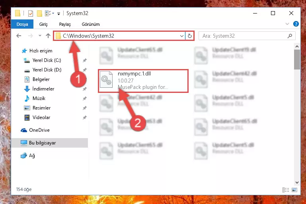Viewport: 306px width, 204px height.
Task: Click the C:\Windows\System32 address bar
Action: [x=119, y=36]
